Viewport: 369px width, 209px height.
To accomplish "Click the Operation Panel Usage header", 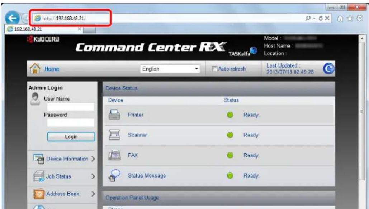I will point(219,198).
